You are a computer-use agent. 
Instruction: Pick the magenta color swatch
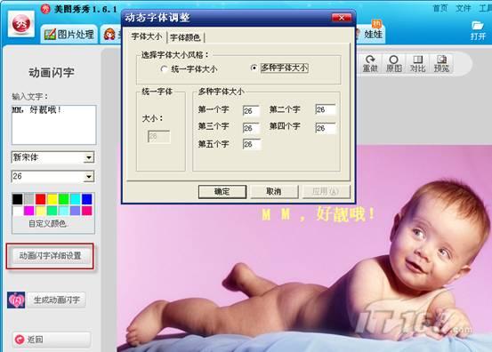[28, 211]
